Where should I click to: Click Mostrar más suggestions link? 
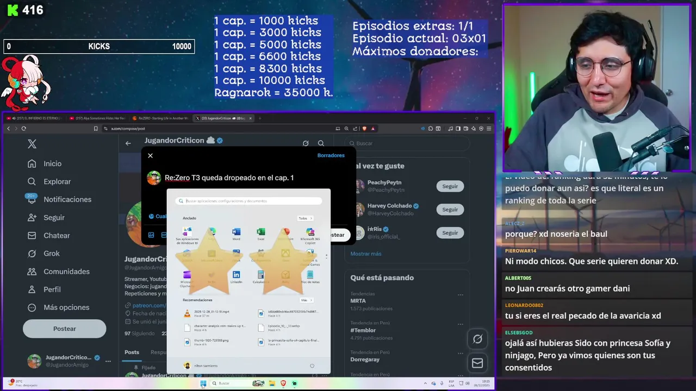(366, 254)
